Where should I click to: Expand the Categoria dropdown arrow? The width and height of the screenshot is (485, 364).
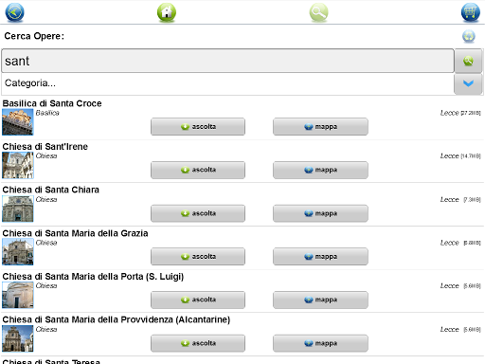point(468,83)
